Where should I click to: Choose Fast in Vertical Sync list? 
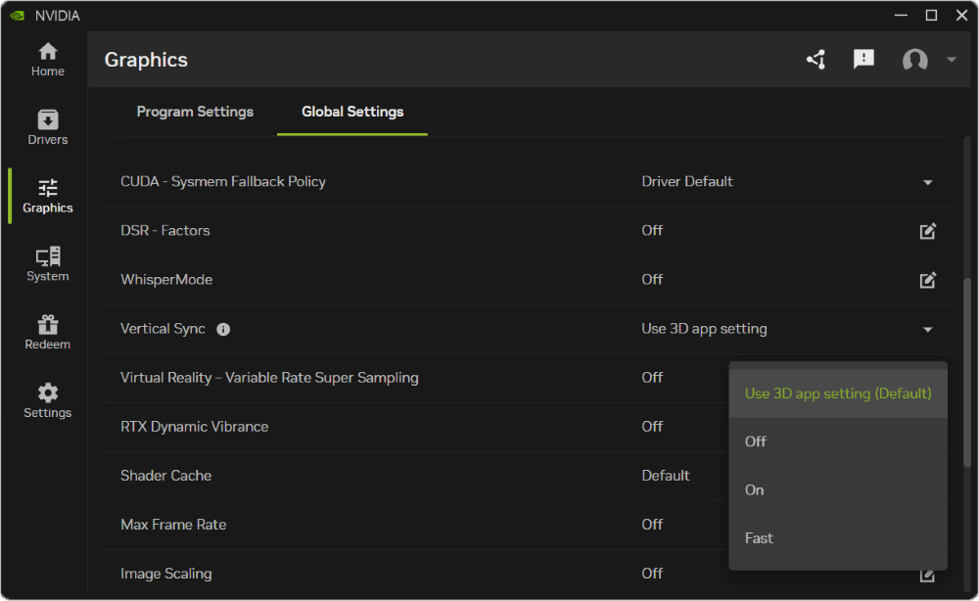click(x=838, y=538)
